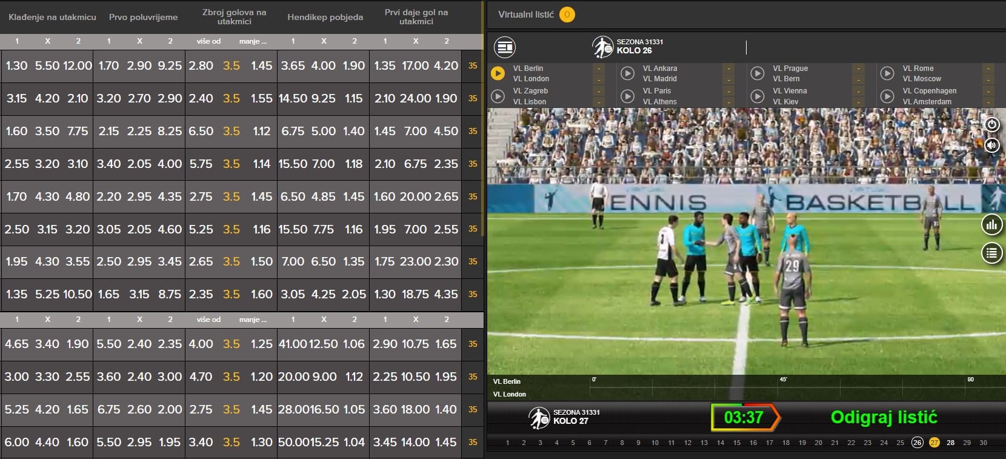This screenshot has width=1006, height=459.
Task: Play the VL Rome vs VL Moscow match
Action: pos(887,73)
